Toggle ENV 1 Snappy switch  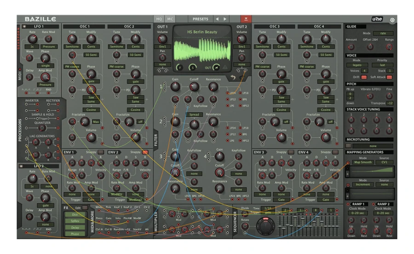pos(101,152)
